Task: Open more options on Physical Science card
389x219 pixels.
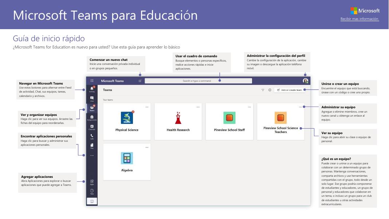Action: [147, 107]
